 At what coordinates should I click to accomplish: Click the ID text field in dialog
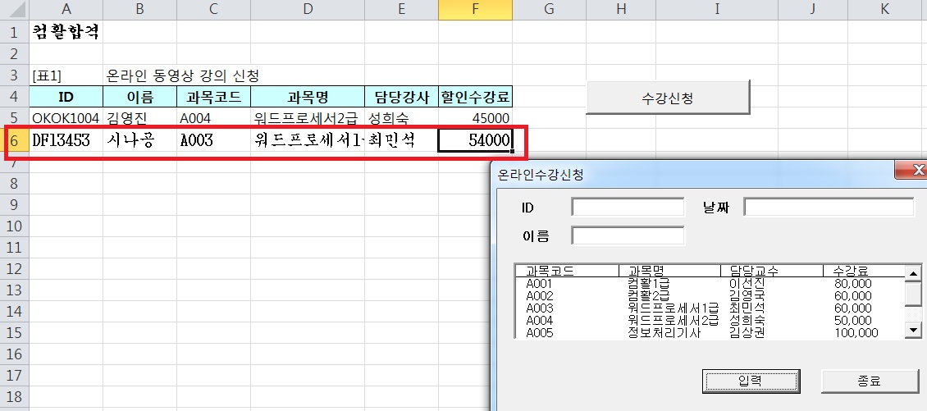(628, 208)
